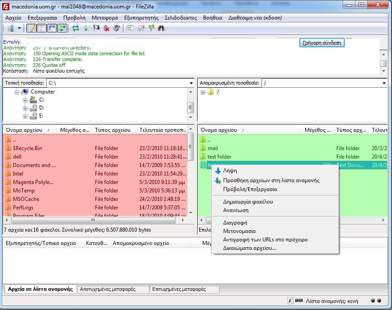The height and width of the screenshot is (310, 392).
Task: Cancel the current operation flag icon
Action: (x=96, y=28)
